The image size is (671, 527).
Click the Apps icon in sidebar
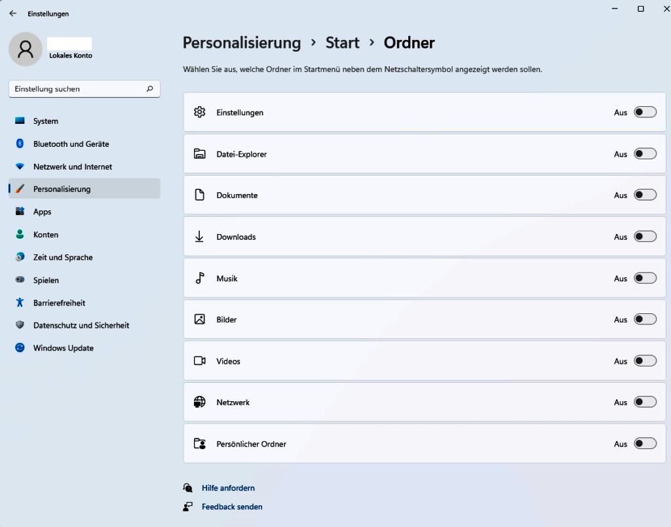pos(20,211)
